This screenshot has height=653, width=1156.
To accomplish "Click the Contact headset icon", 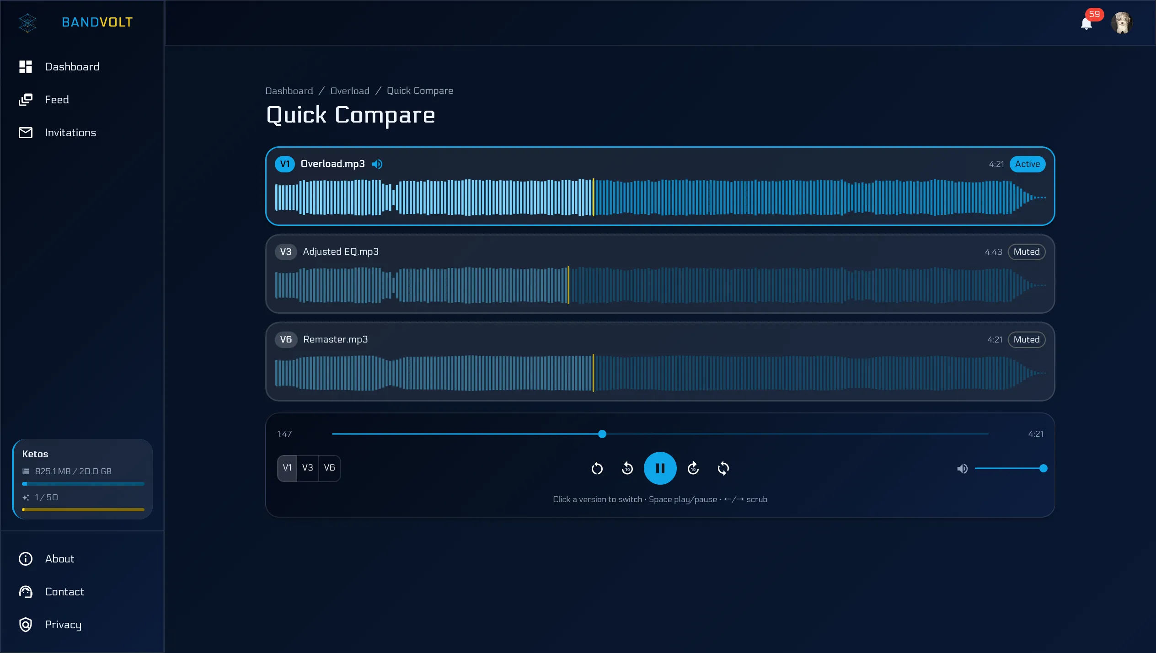I will pyautogui.click(x=26, y=592).
